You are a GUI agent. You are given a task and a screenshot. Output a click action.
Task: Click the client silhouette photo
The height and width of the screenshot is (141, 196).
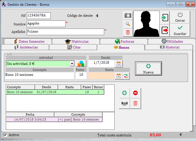pos(146,24)
